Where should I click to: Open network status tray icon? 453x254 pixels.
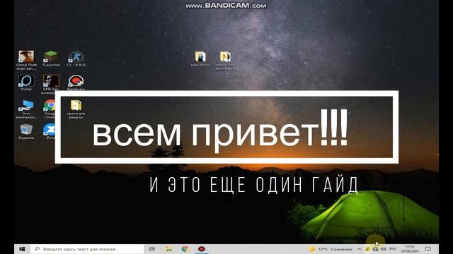tap(375, 249)
